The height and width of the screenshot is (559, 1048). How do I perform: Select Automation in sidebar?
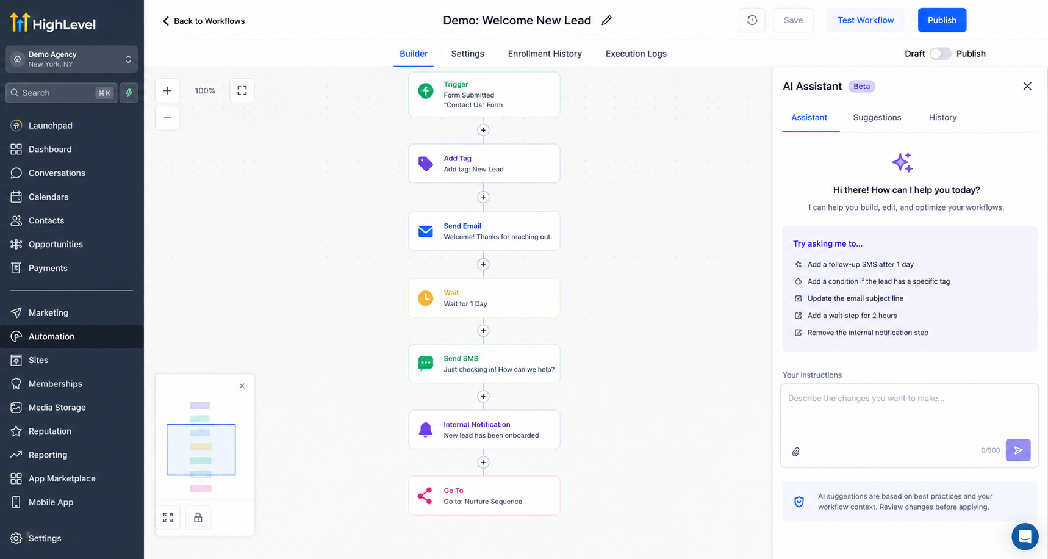click(72, 336)
